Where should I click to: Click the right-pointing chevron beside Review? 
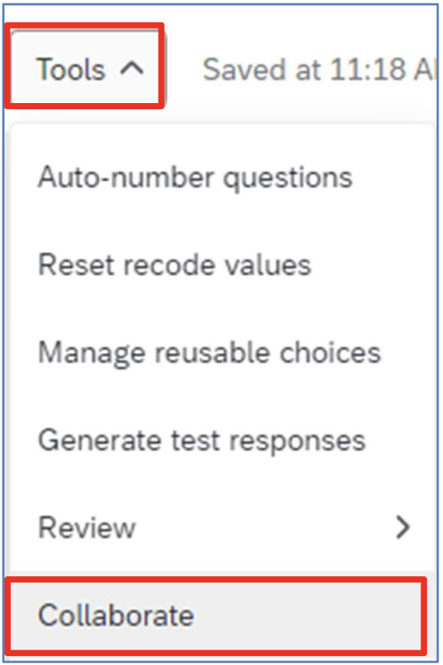(x=403, y=527)
